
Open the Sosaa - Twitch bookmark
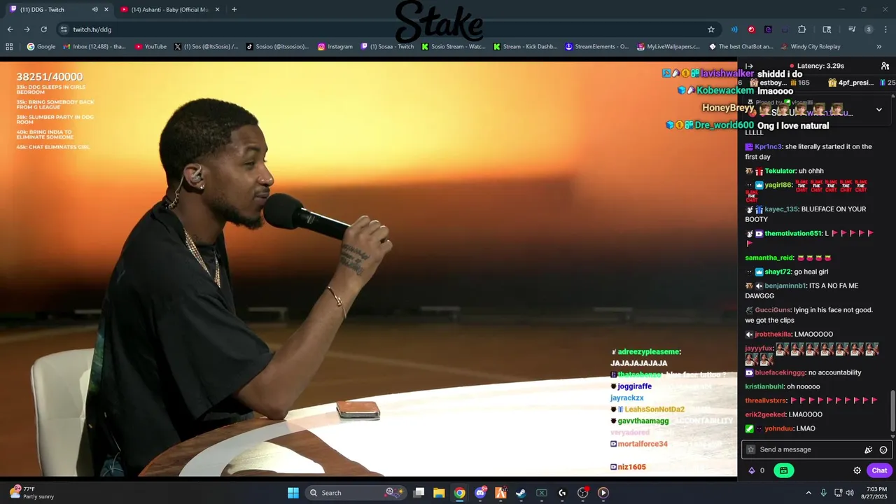click(x=387, y=47)
